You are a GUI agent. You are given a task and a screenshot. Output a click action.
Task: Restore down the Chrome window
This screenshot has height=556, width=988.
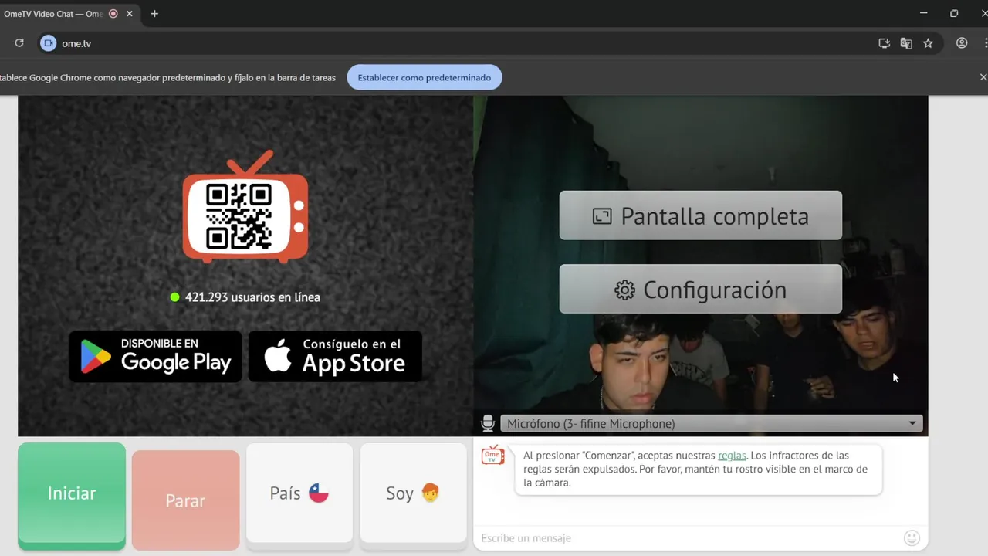point(954,13)
